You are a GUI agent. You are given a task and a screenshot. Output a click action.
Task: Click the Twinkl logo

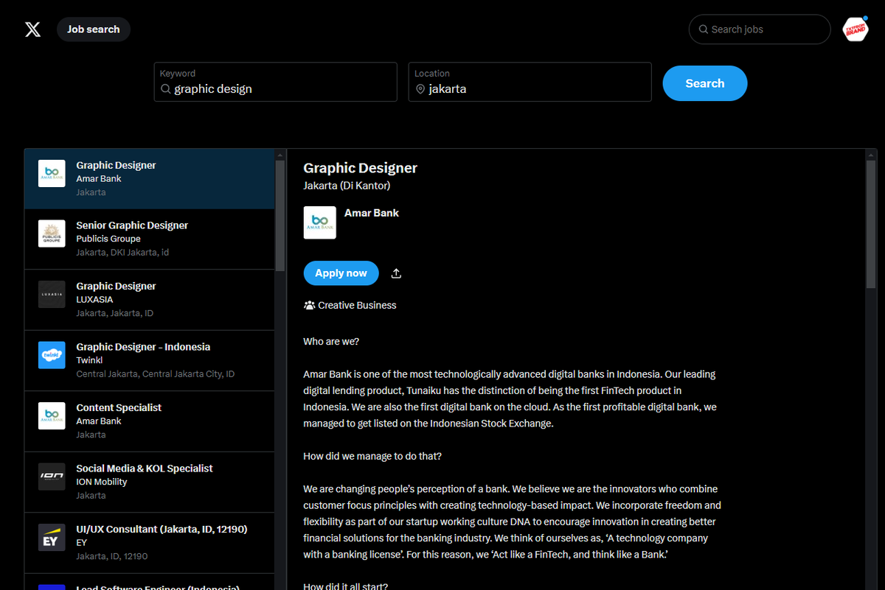[x=52, y=355]
